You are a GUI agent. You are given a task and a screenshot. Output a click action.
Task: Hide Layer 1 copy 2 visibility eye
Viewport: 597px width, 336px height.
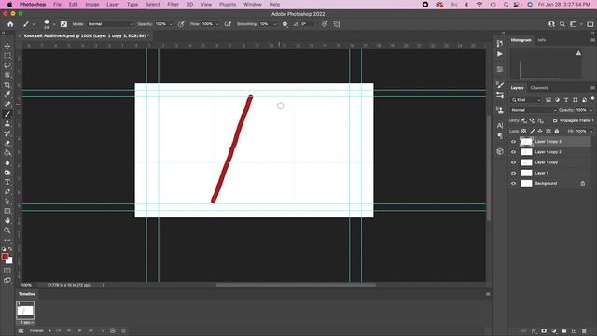tap(513, 152)
